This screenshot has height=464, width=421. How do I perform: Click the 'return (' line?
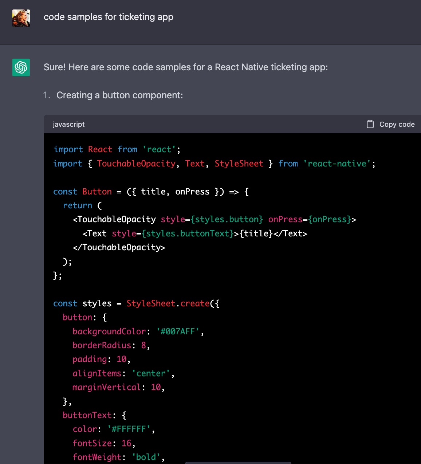pyautogui.click(x=82, y=205)
